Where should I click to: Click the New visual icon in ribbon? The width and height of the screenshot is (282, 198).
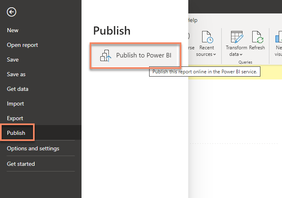point(279,38)
